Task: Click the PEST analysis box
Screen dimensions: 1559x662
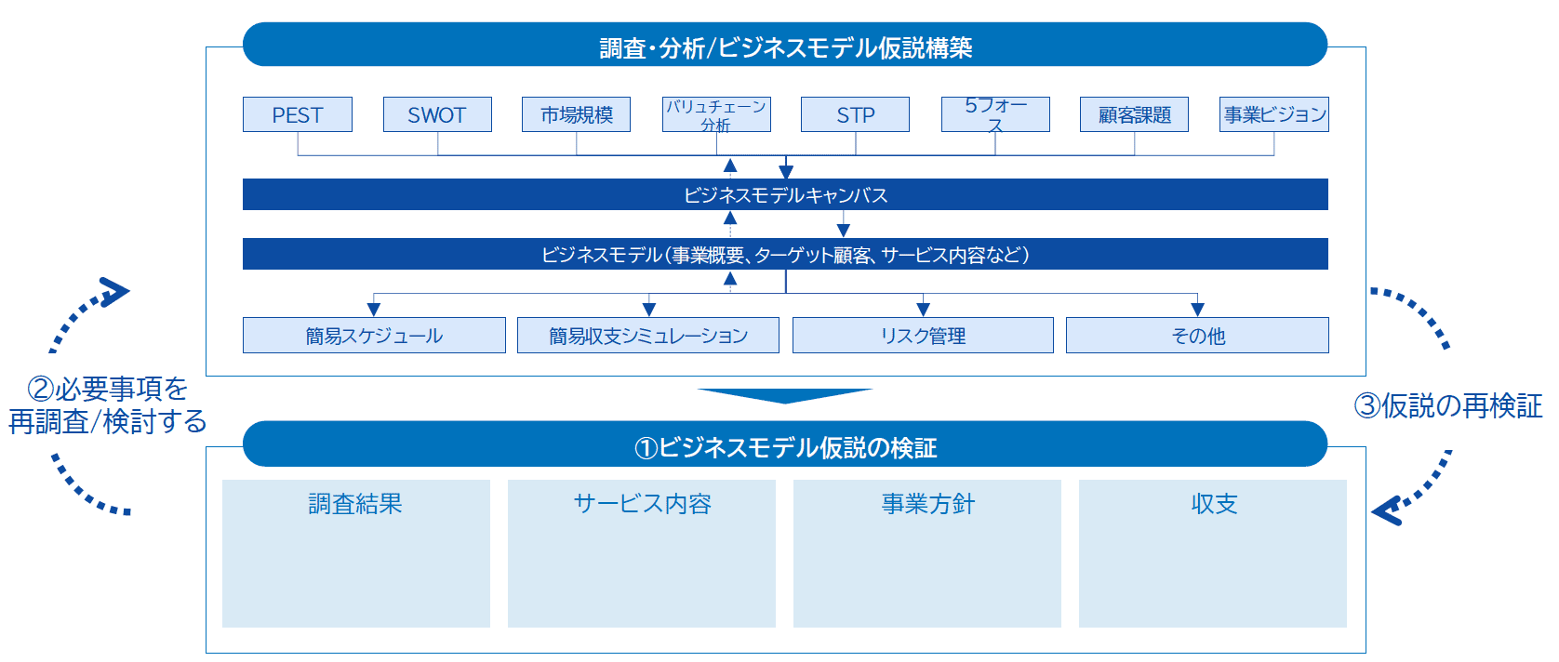Action: [x=298, y=114]
